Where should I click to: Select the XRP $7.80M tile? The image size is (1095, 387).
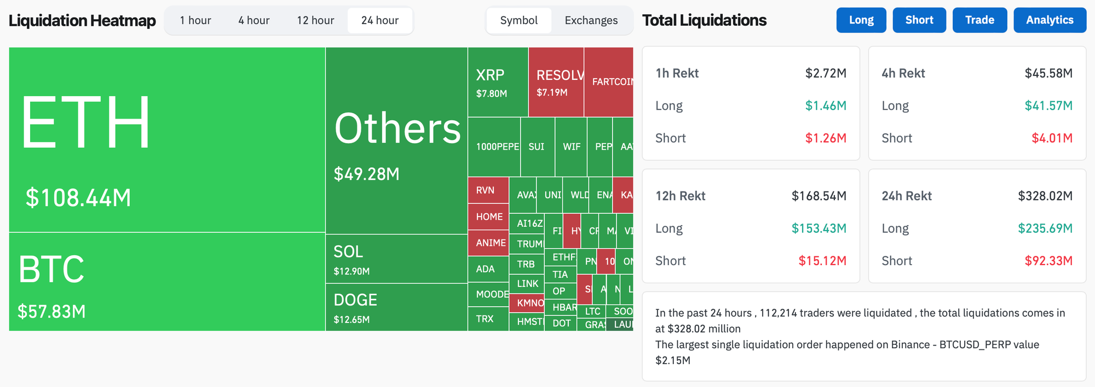(498, 82)
